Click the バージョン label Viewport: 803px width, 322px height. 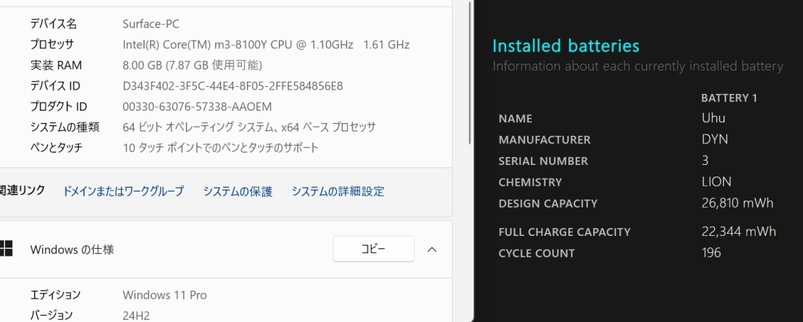(x=51, y=315)
